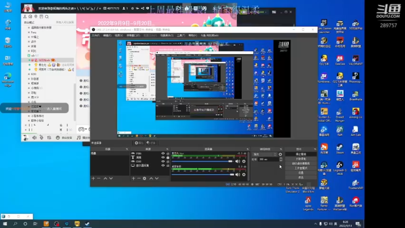Open first mixer channel gear settings
405x228 pixels.
pyautogui.click(x=244, y=161)
